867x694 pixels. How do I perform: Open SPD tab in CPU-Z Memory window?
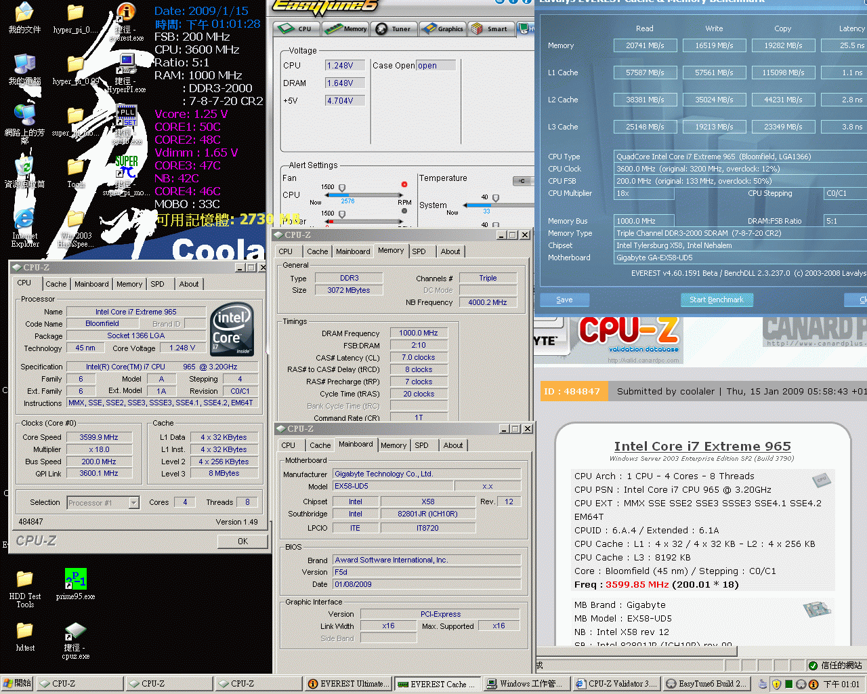click(419, 251)
